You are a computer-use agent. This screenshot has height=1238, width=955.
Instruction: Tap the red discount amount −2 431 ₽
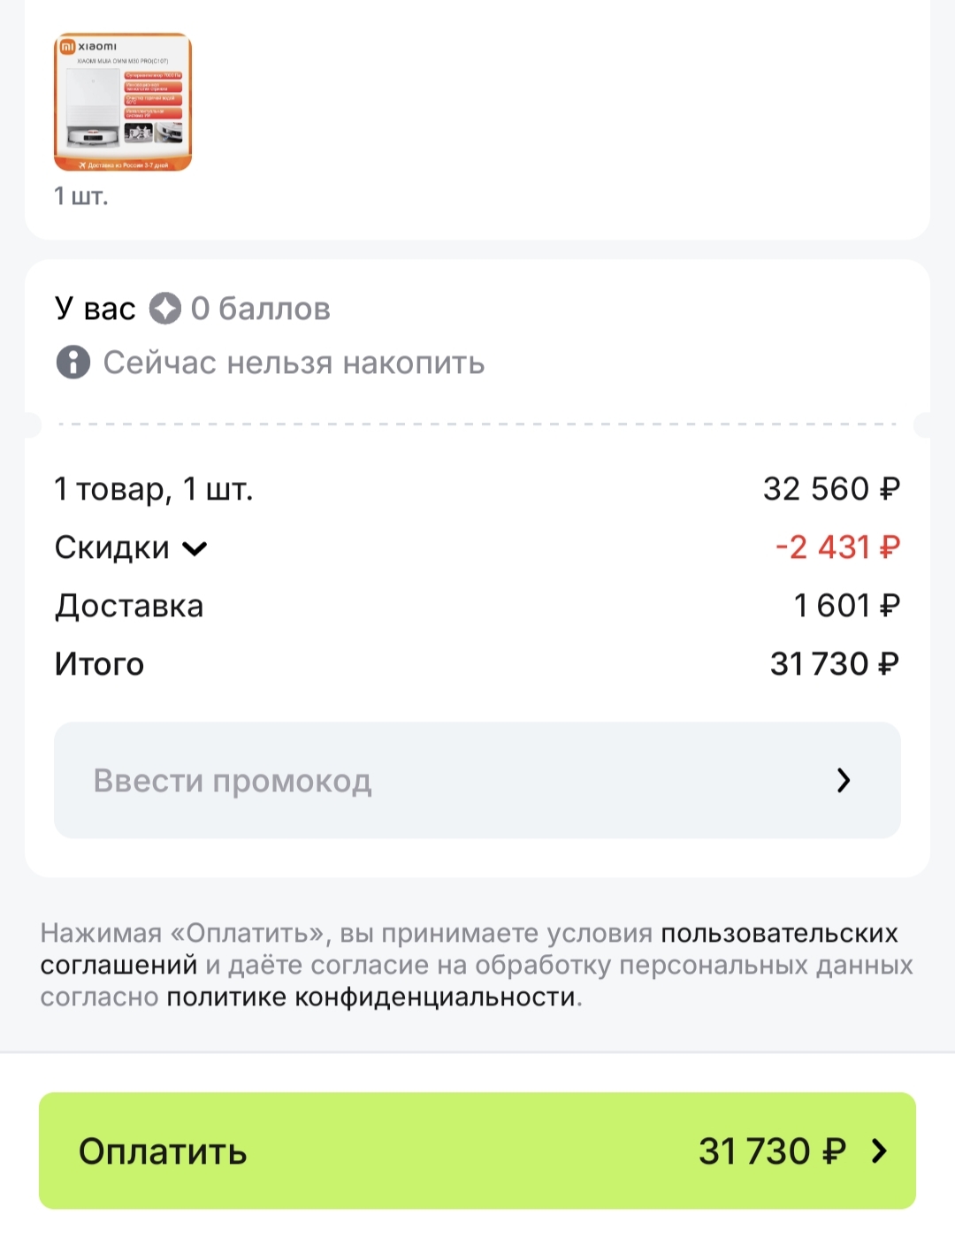tap(837, 547)
